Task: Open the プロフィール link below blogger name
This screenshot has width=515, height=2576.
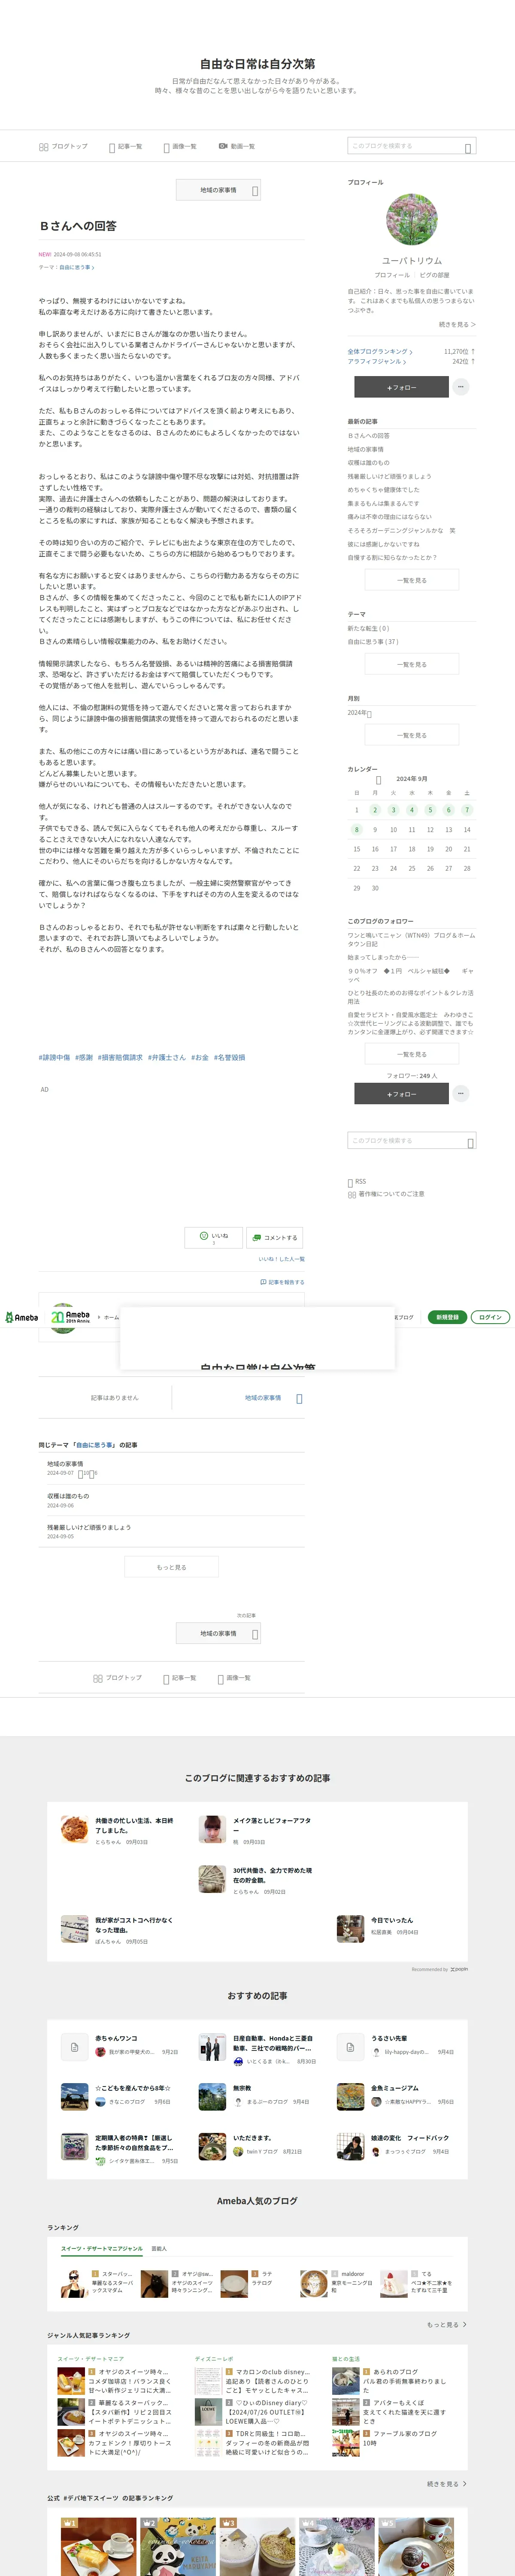Action: point(392,275)
